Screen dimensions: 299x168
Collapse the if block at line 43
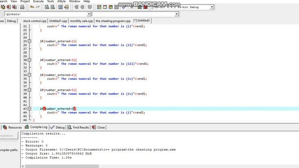pos(29,109)
